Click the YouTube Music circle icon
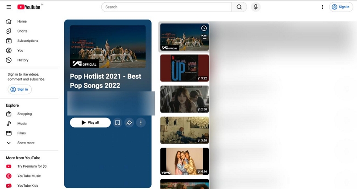Image resolution: width=357 pixels, height=189 pixels. pos(8,176)
